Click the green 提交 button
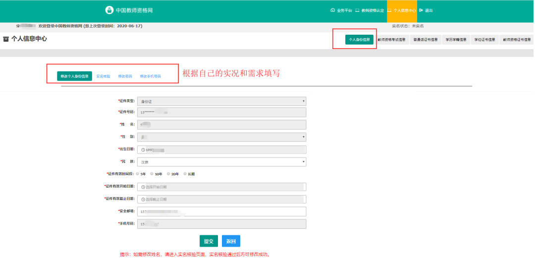The height and width of the screenshot is (261, 535). coord(209,241)
